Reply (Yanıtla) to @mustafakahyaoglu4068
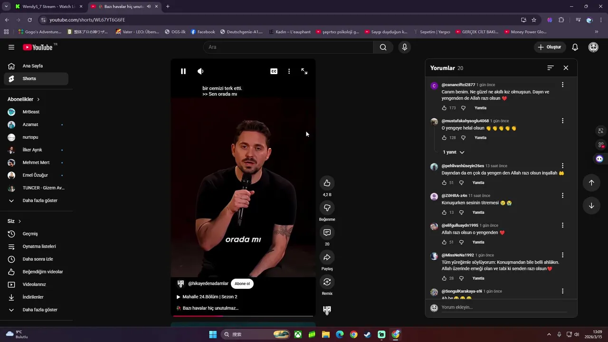608x342 pixels. 481,138
